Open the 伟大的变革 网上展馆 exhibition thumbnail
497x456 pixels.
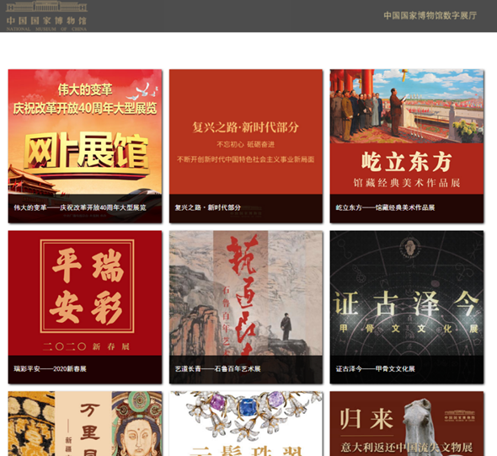coord(85,146)
